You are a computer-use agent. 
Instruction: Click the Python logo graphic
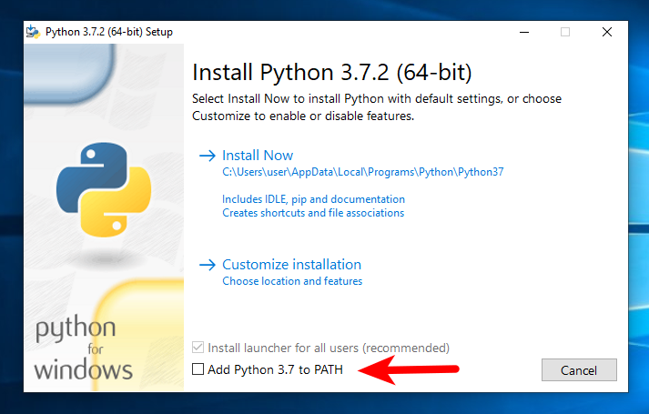point(104,190)
